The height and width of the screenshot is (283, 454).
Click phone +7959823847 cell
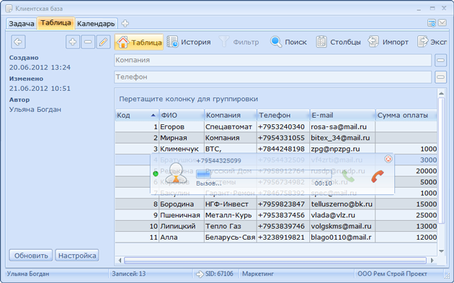tap(283, 204)
